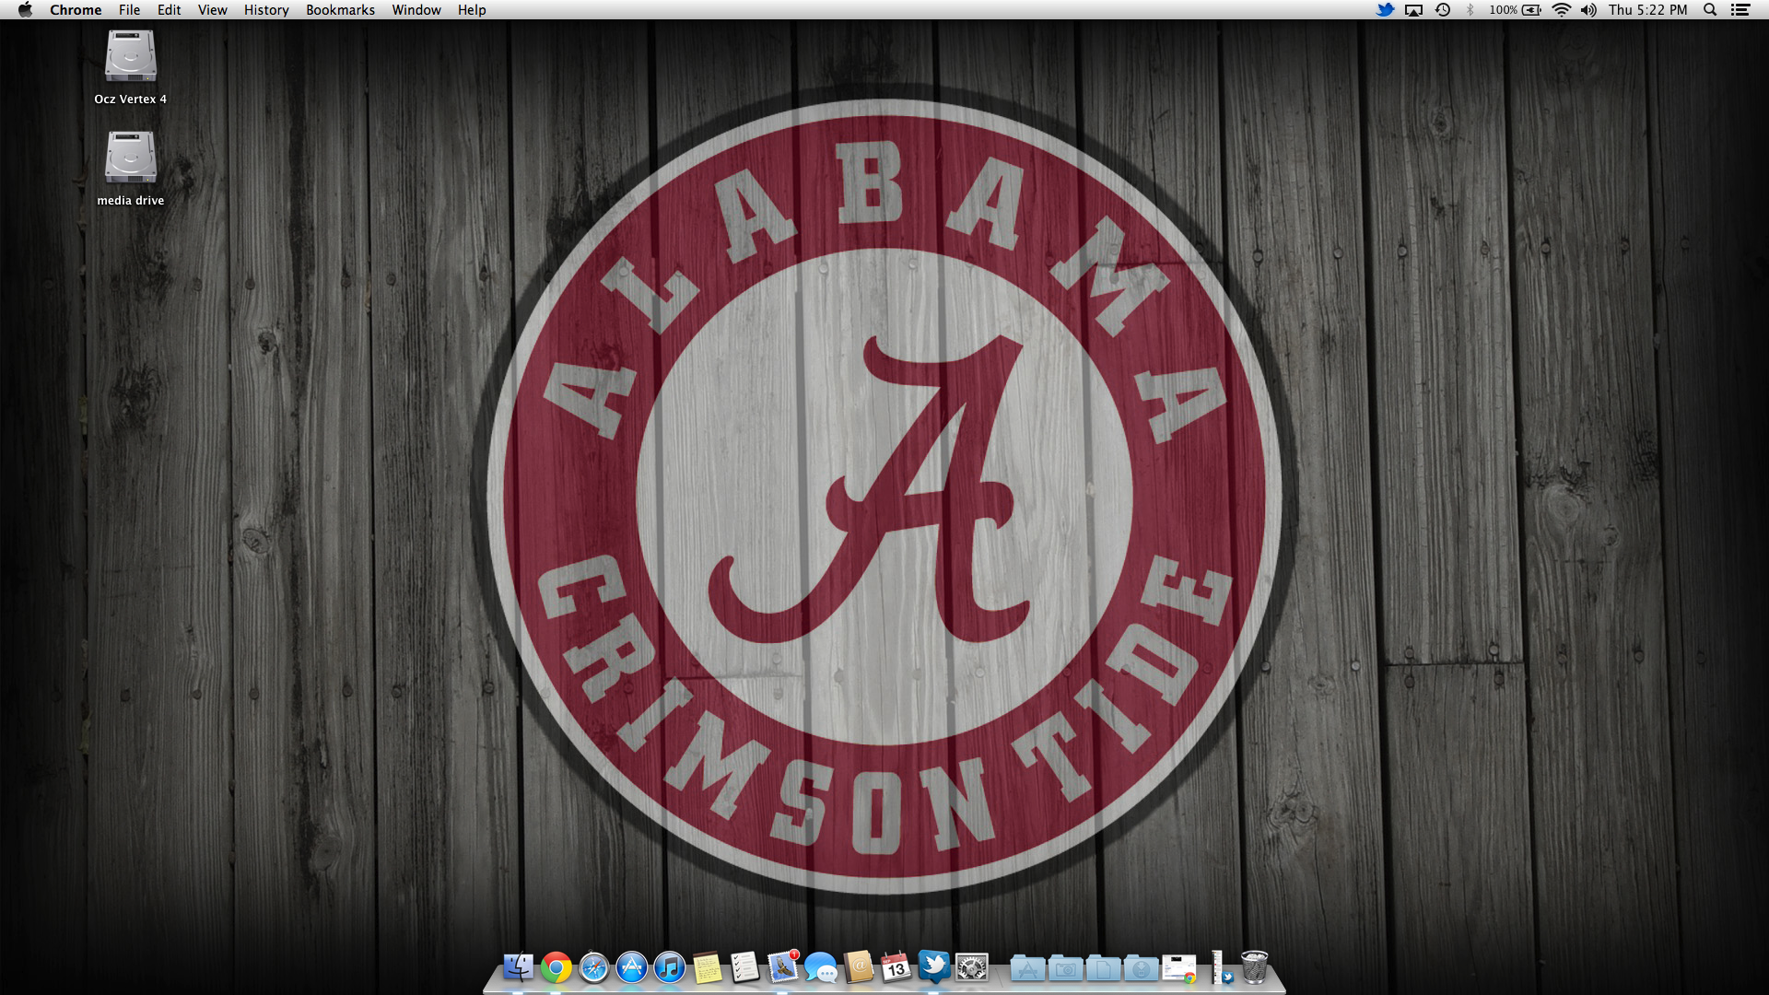1769x995 pixels.
Task: Restore minimized Chrome window in Dock
Action: 1179,968
